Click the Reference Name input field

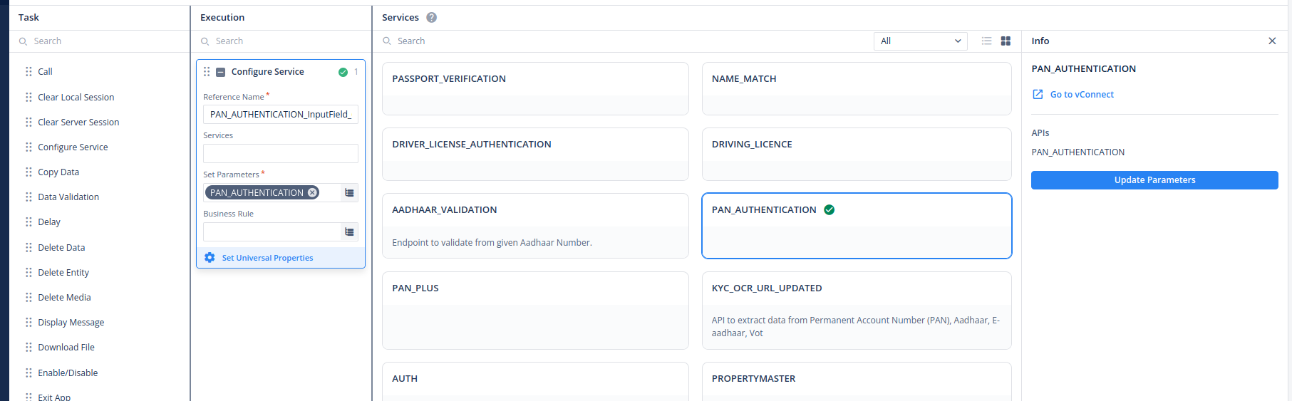280,115
